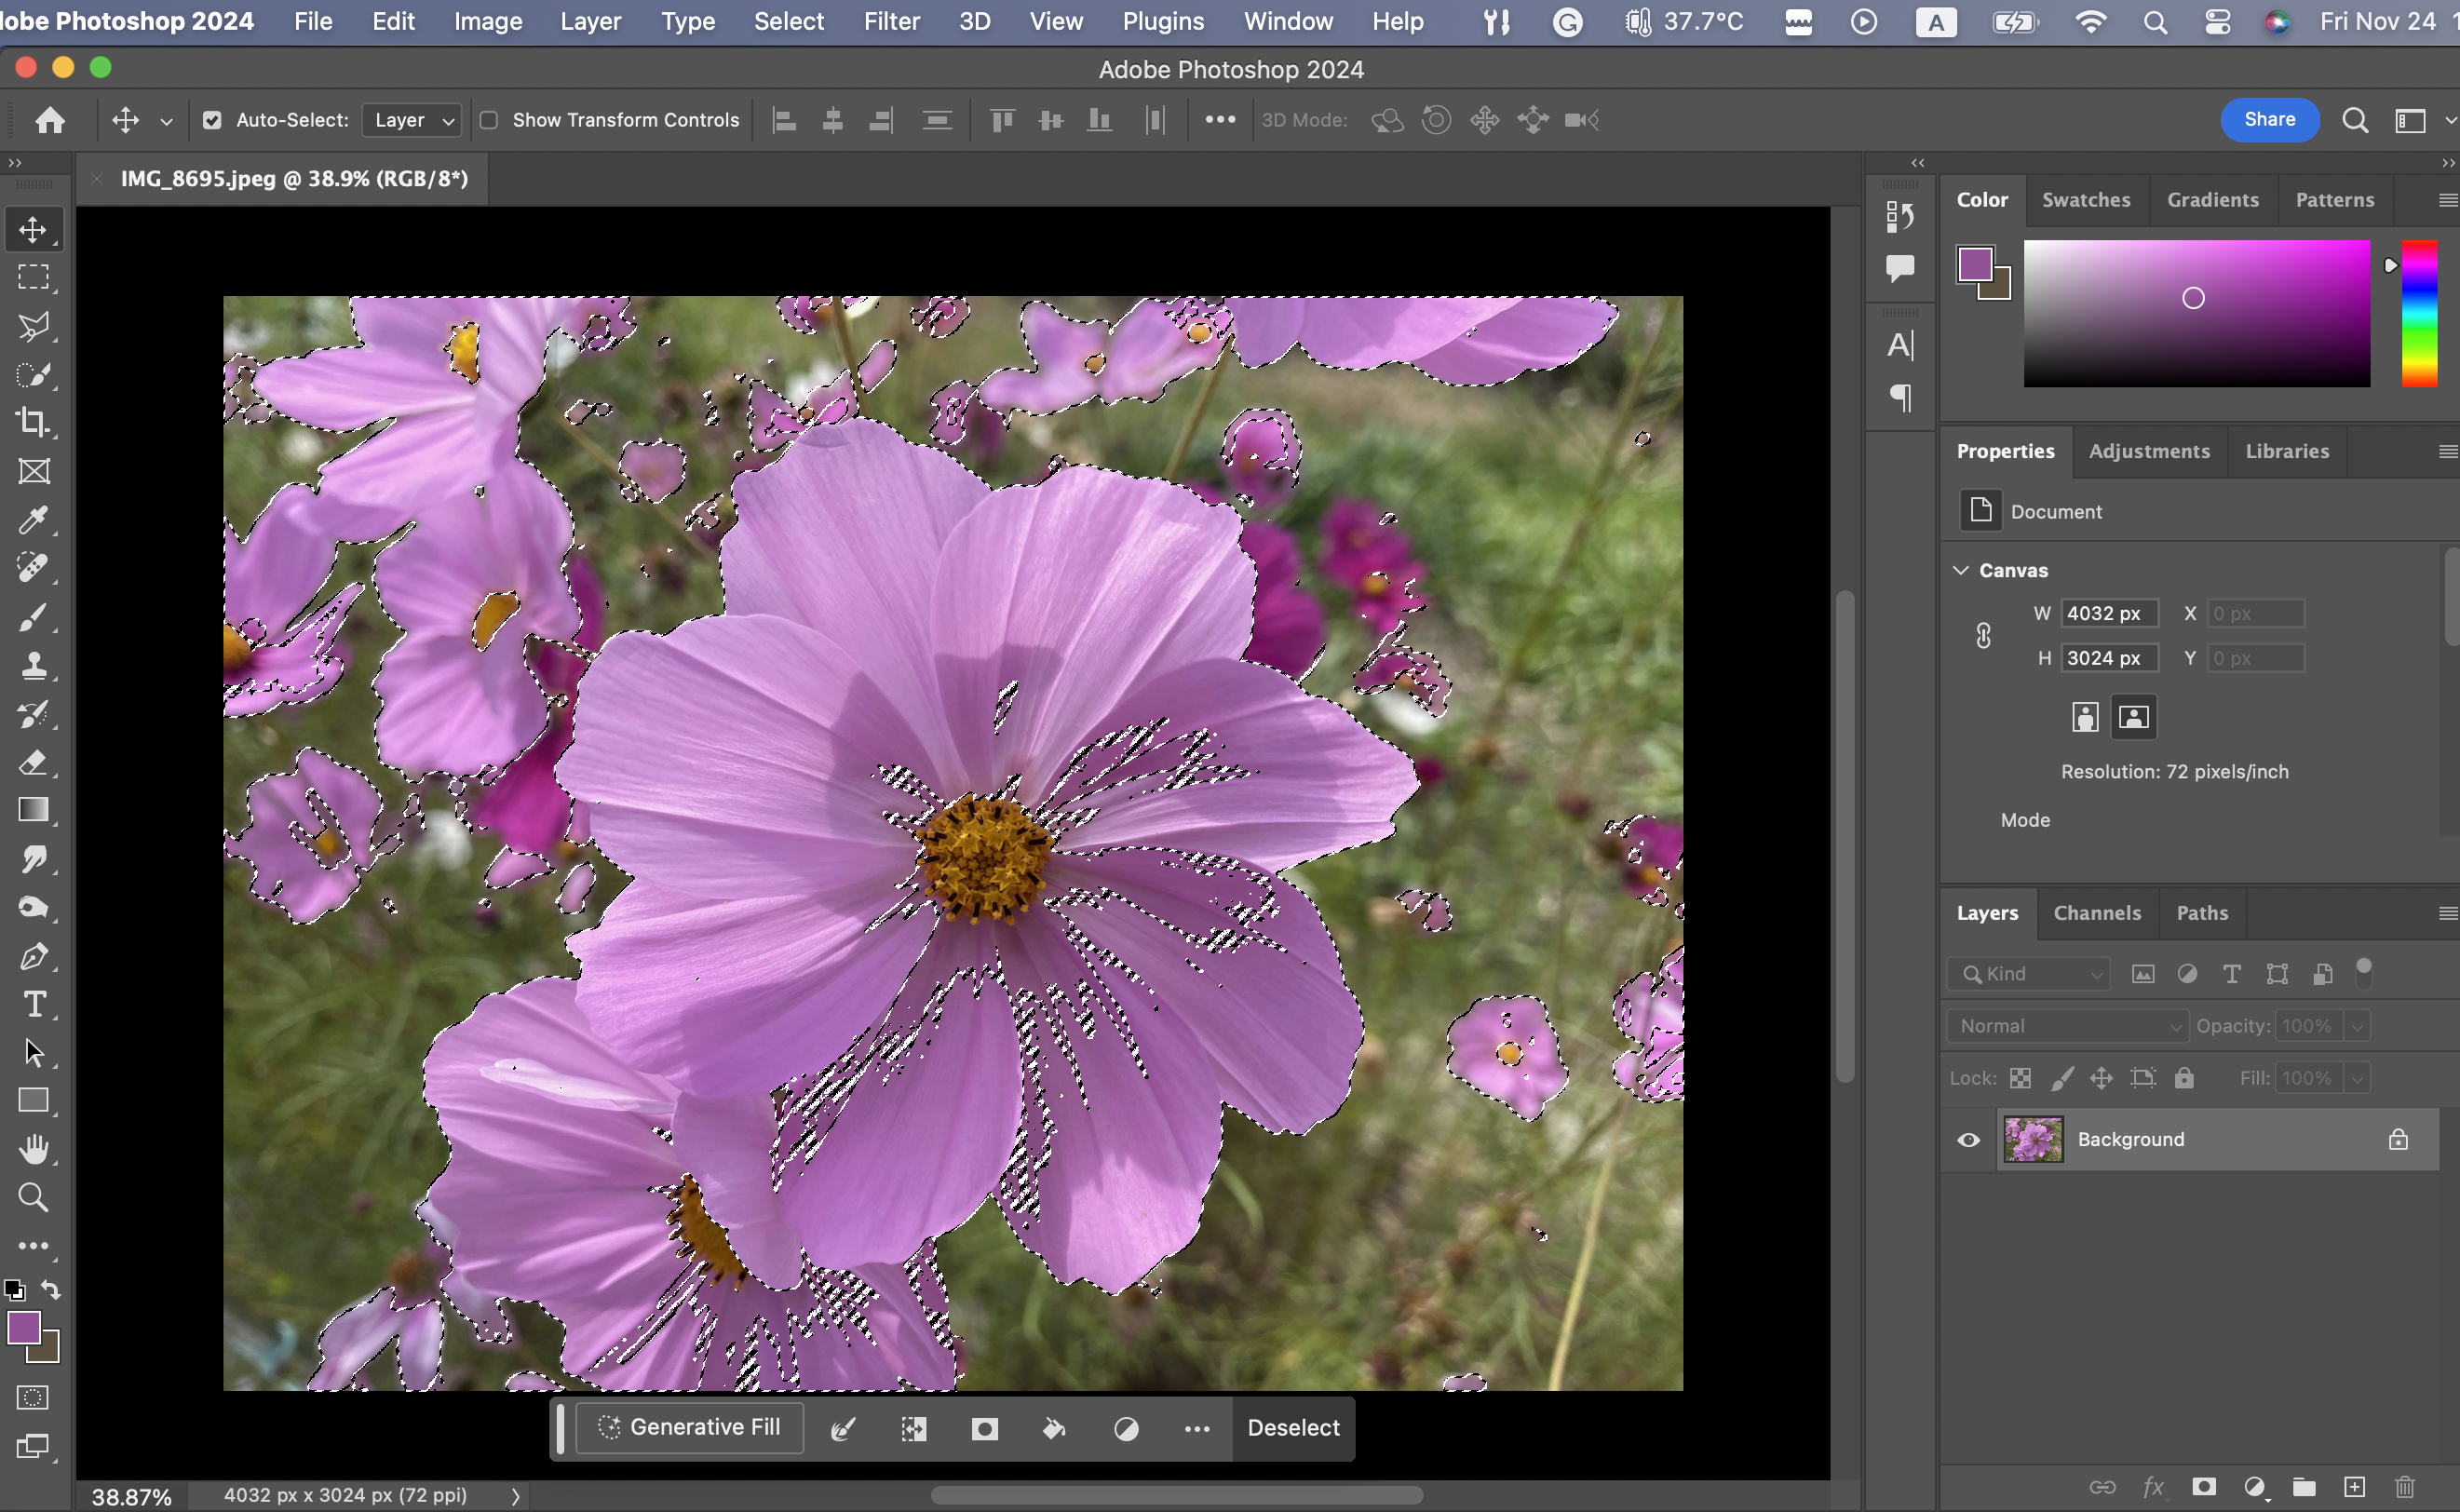The height and width of the screenshot is (1512, 2460).
Task: Activate the Pen tool
Action: (x=33, y=956)
